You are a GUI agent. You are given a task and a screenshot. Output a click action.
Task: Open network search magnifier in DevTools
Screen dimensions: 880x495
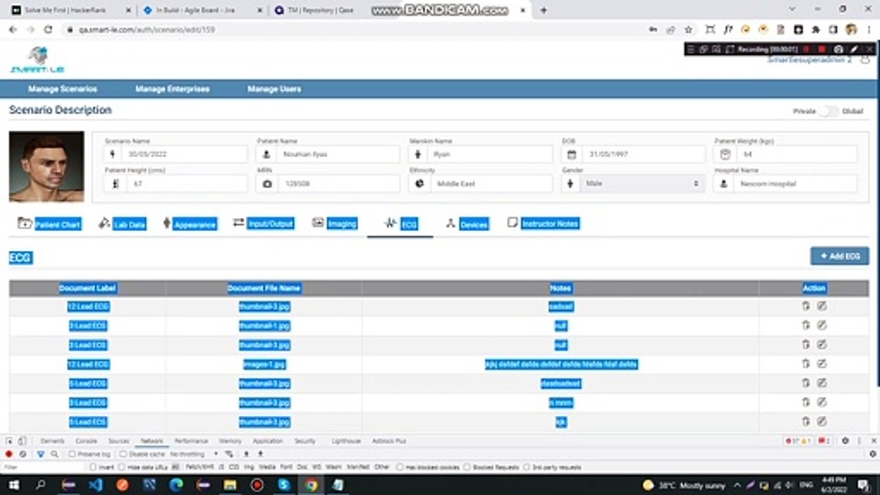tap(54, 454)
